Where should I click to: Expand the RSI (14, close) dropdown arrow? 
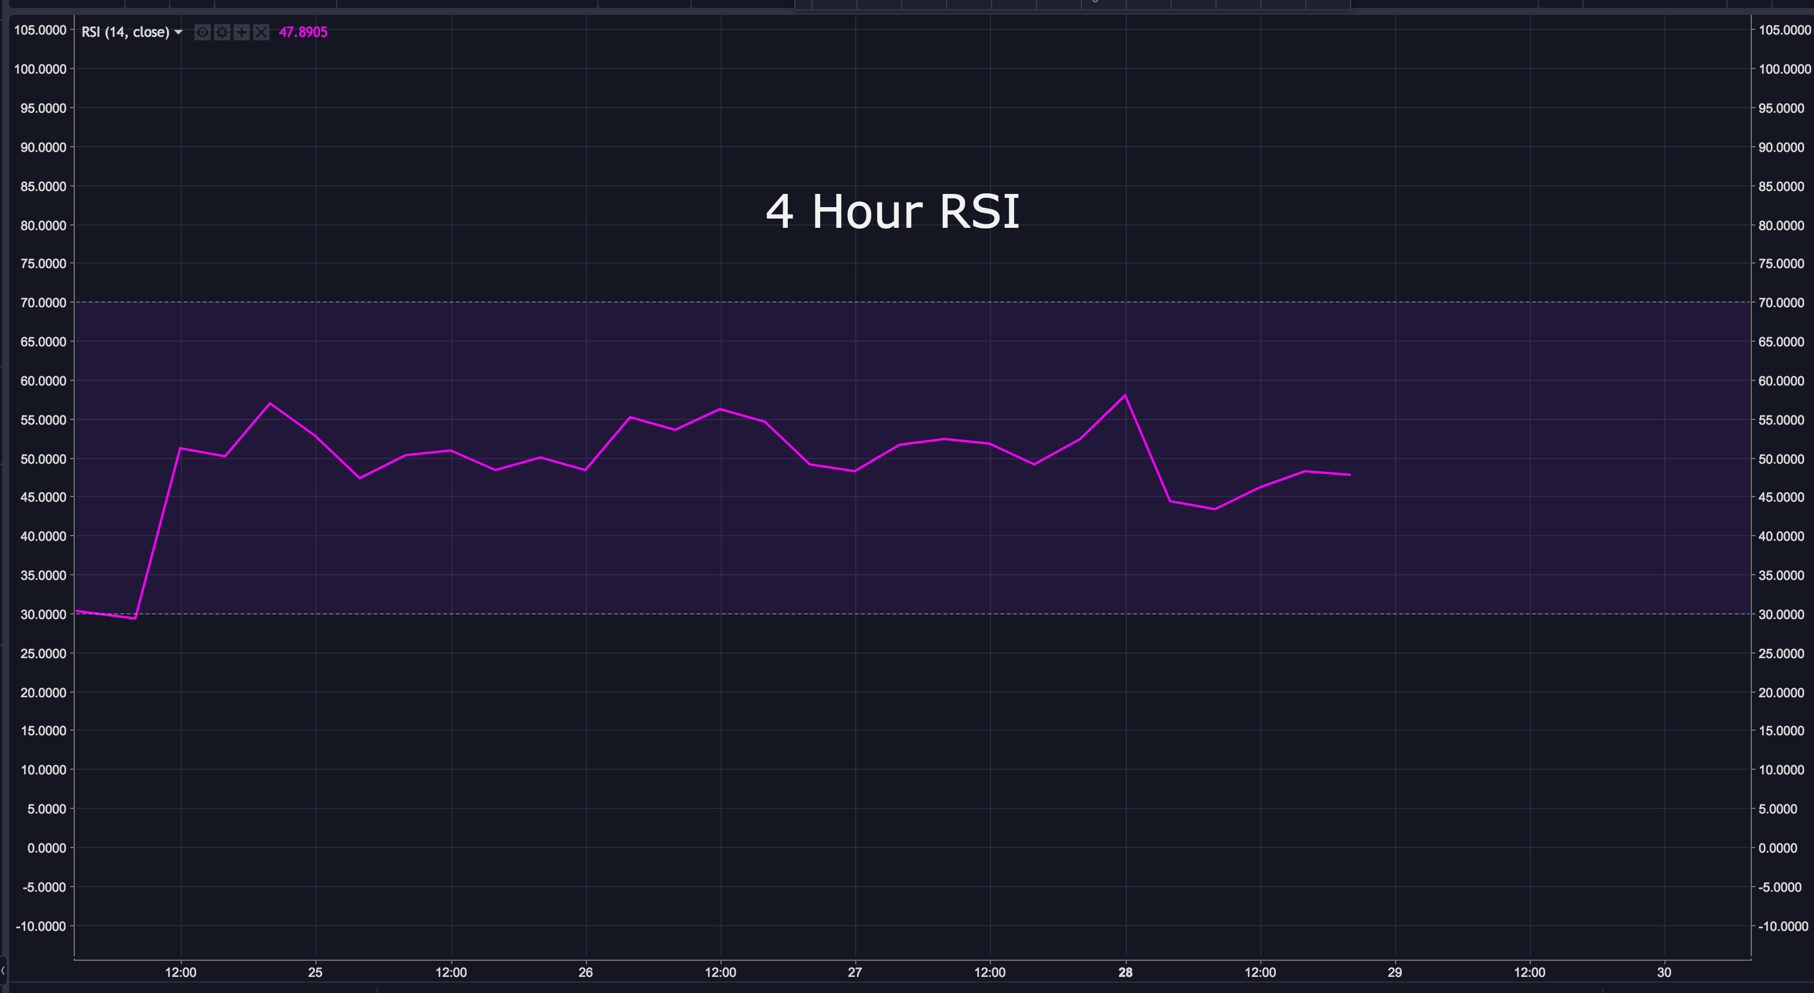tap(178, 32)
